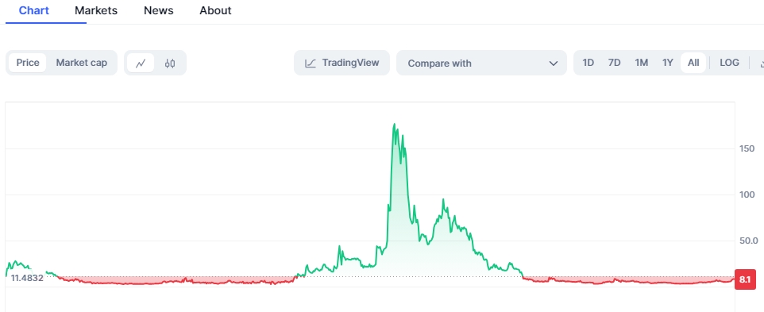The width and height of the screenshot is (764, 312).
Task: Switch chart to Market cap
Action: pos(81,63)
